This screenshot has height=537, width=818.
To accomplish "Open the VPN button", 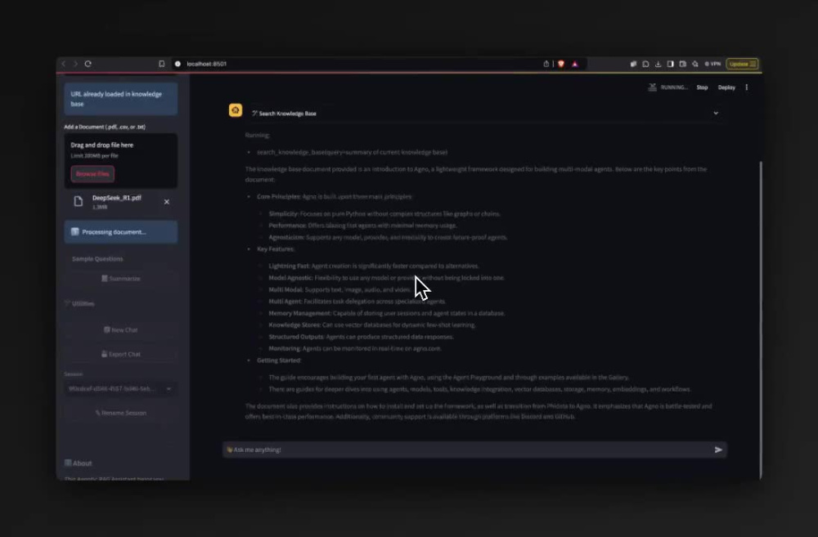I will pos(712,64).
